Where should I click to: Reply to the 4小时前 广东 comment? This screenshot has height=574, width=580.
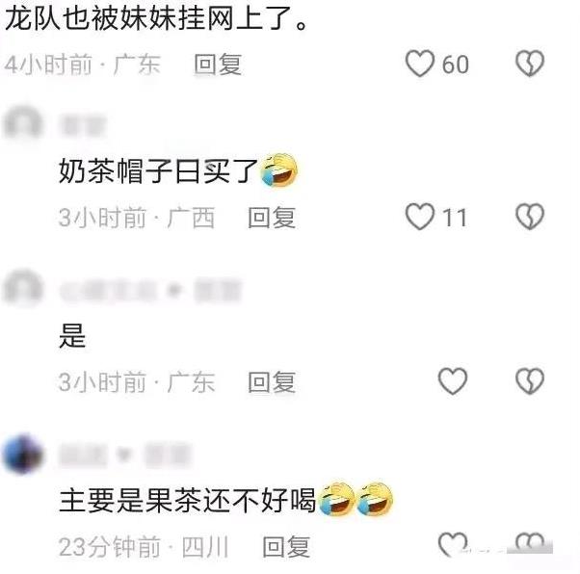tap(218, 65)
